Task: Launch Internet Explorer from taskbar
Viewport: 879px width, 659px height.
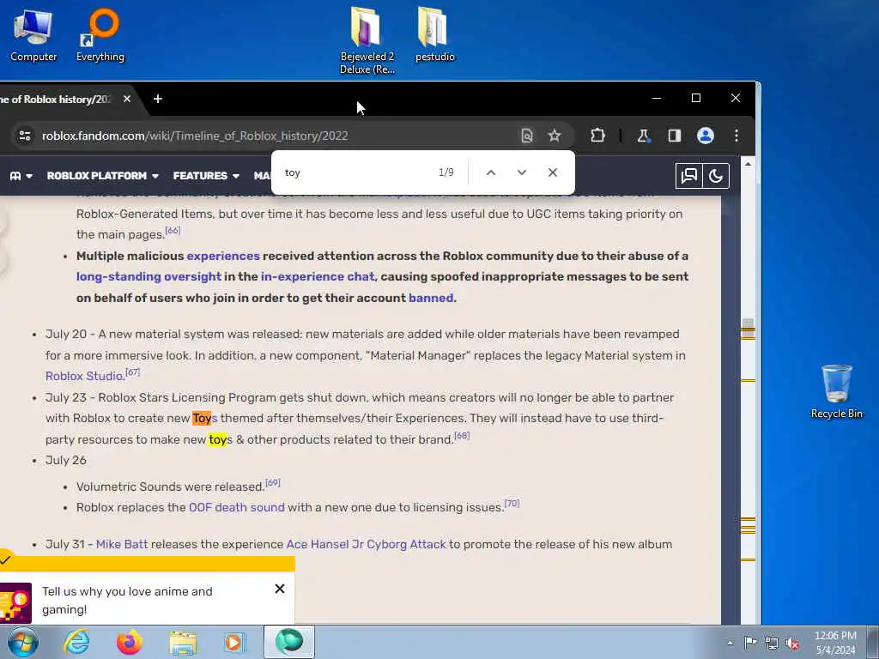Action: pos(76,642)
